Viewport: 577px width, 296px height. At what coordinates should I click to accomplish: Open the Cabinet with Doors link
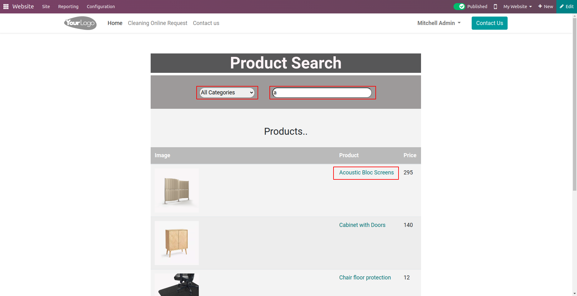(x=362, y=225)
